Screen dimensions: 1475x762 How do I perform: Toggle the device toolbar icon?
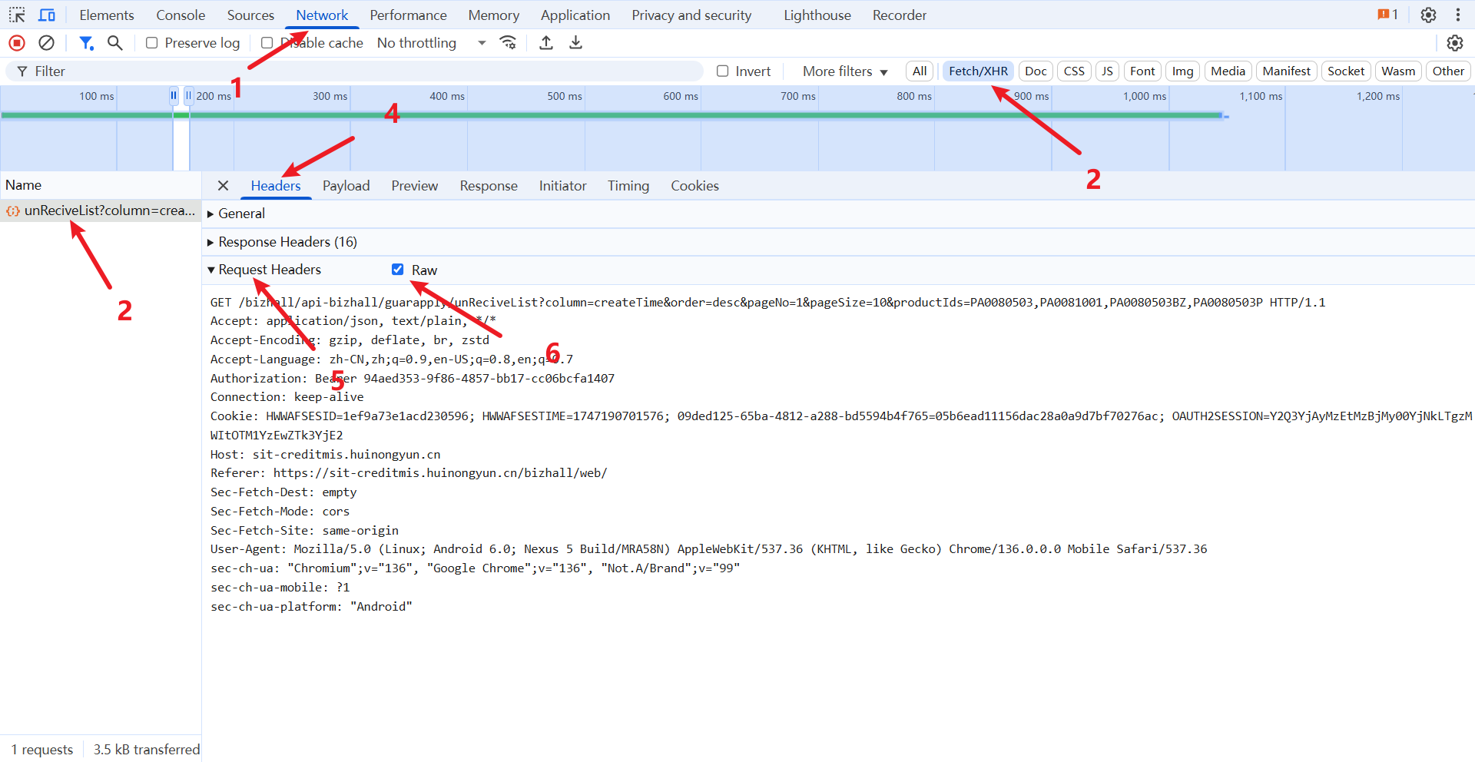point(47,15)
